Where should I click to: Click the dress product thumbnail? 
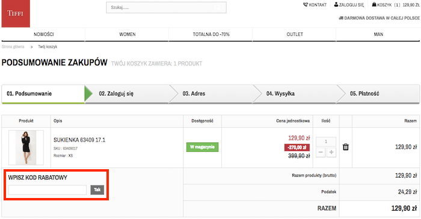[x=26, y=148]
